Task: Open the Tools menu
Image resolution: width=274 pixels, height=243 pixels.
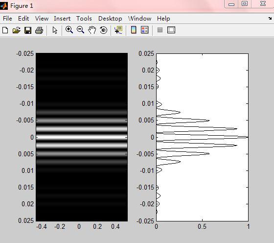Action: click(84, 18)
